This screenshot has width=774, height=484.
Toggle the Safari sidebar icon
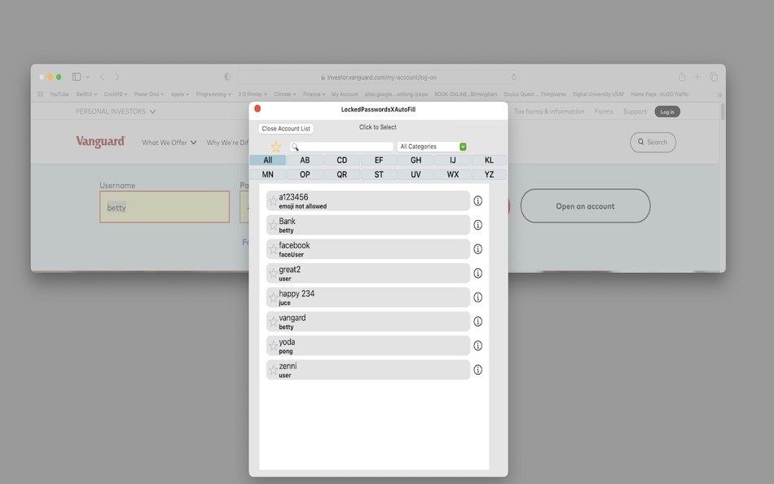pos(77,77)
